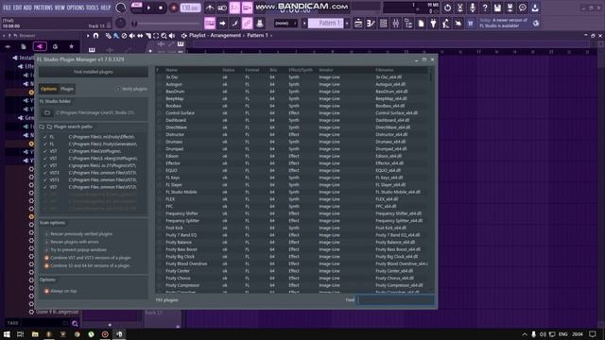The height and width of the screenshot is (340, 605).
Task: Select the Autogun row in plugin list
Action: click(x=292, y=84)
